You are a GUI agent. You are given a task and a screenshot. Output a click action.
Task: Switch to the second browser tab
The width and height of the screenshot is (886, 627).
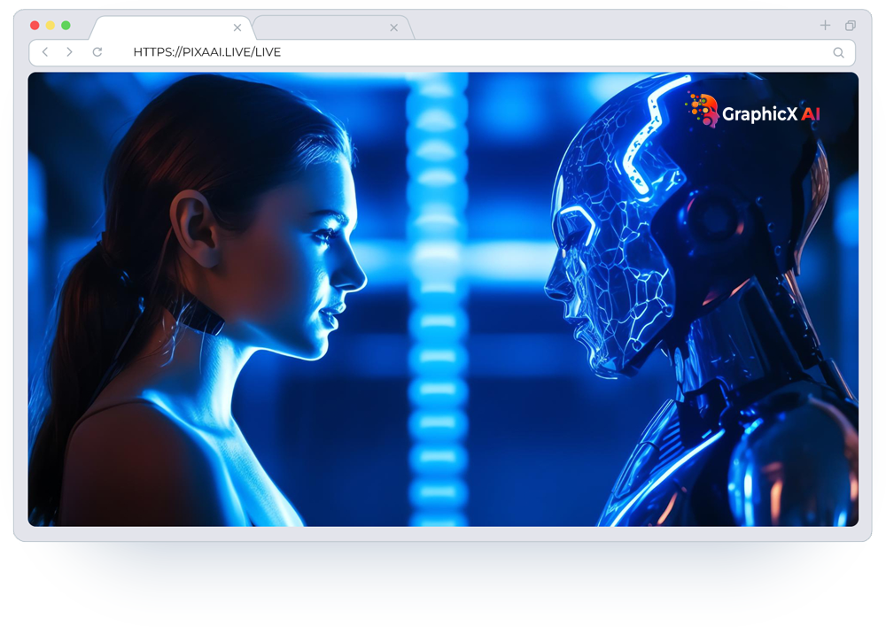click(333, 27)
